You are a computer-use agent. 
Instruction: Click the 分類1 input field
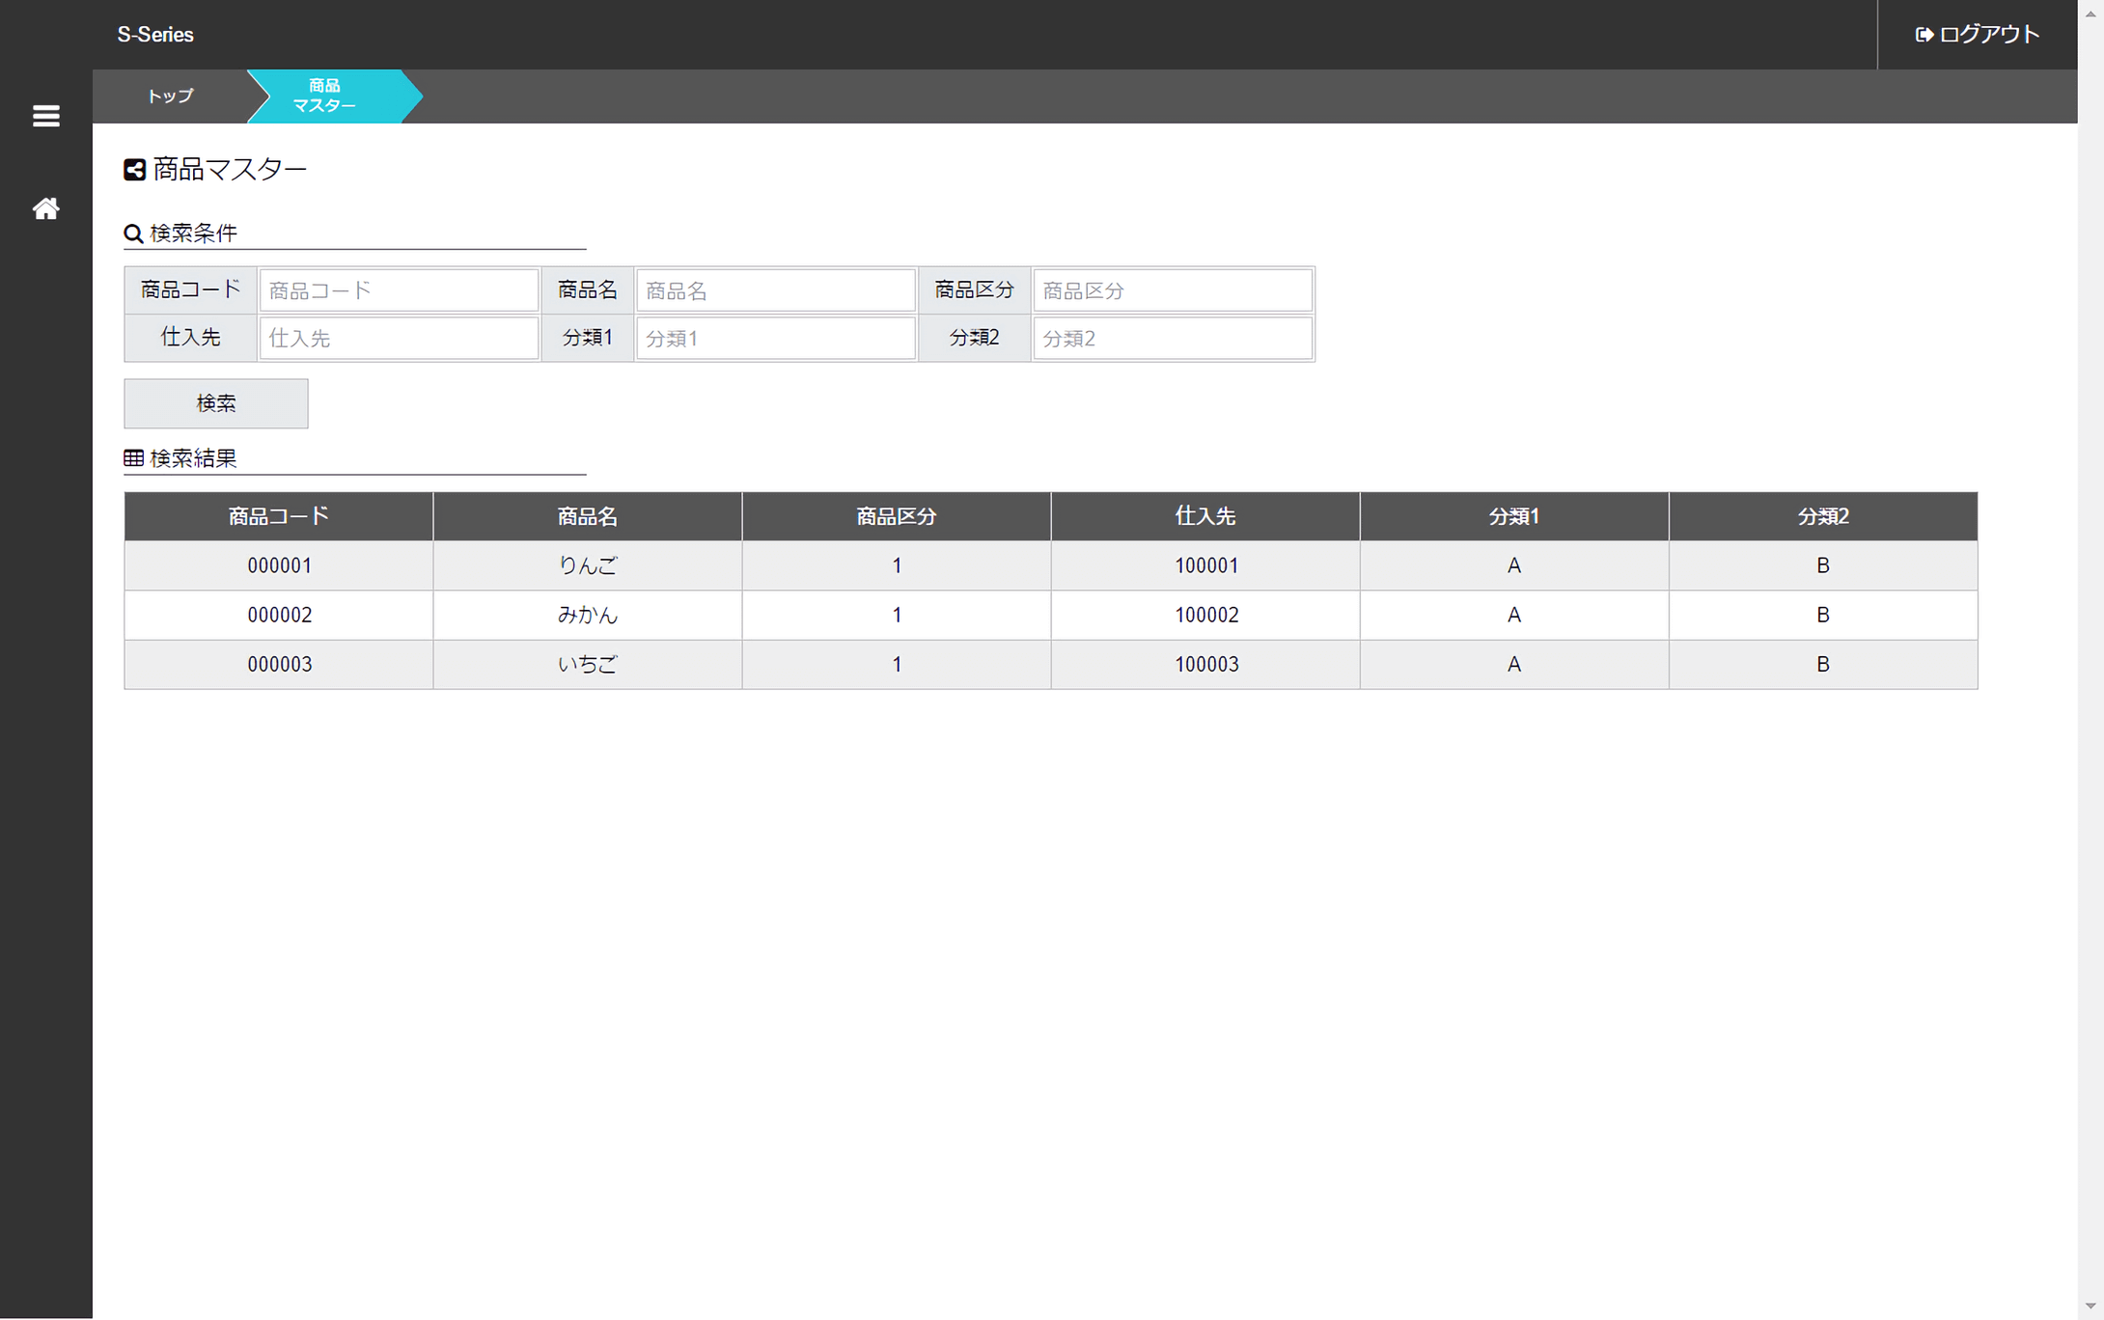pyautogui.click(x=774, y=338)
